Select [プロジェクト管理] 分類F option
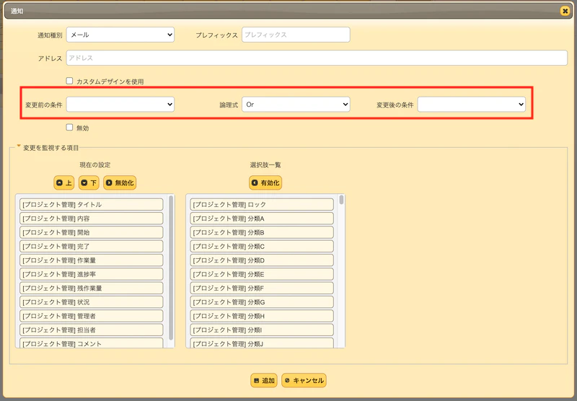 [262, 288]
